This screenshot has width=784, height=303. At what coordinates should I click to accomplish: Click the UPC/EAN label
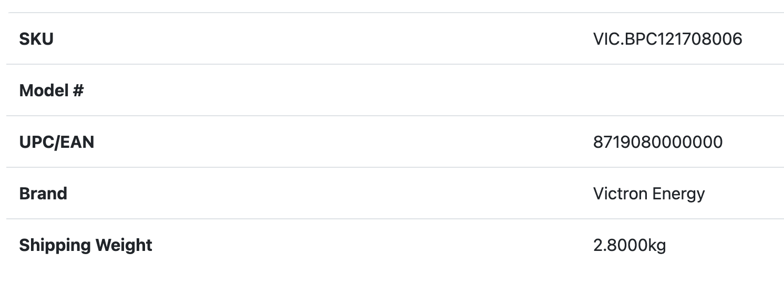pos(56,142)
